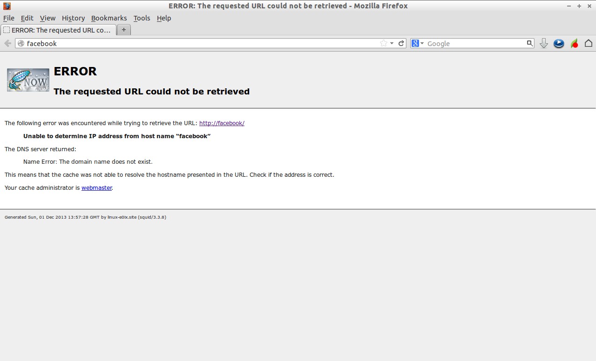Click the ERROR heading text
This screenshot has height=361, width=596.
click(75, 71)
